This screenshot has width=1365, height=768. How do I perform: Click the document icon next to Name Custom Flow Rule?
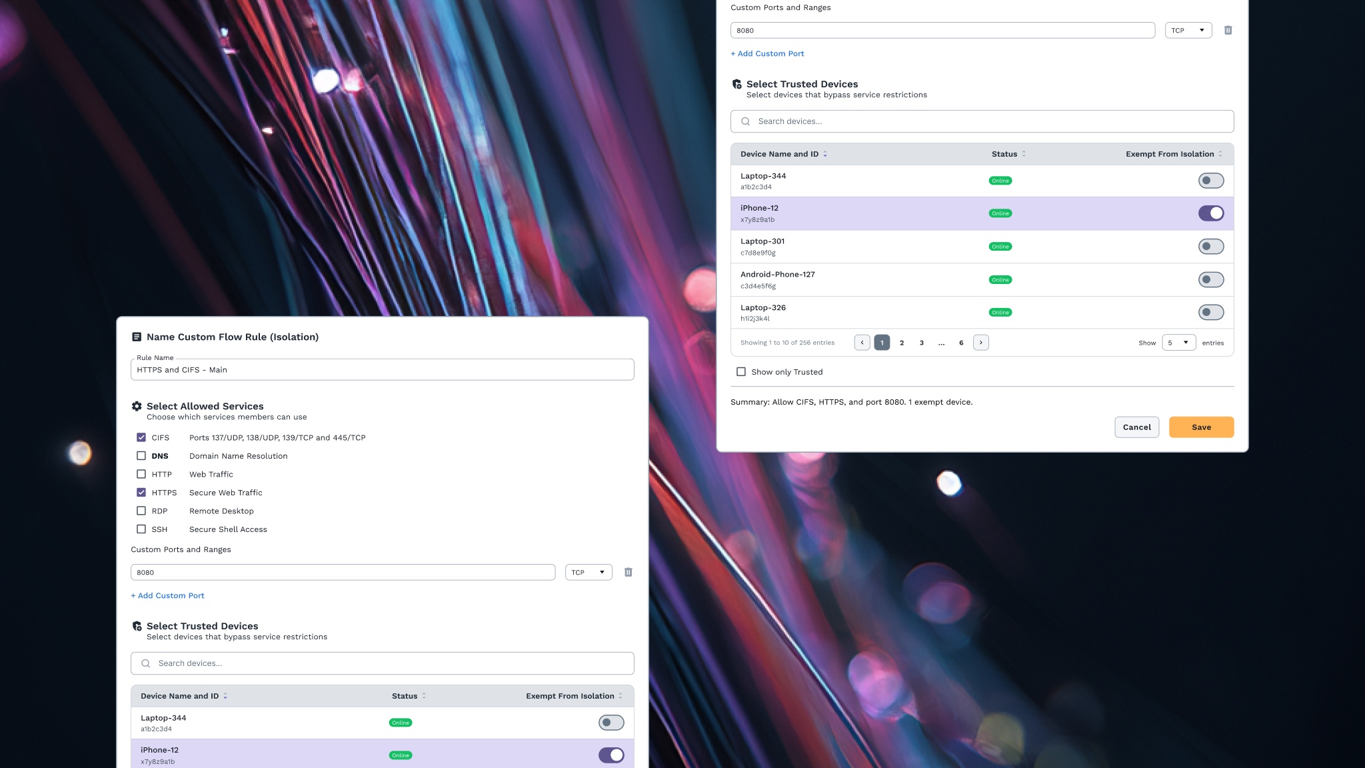[137, 337]
